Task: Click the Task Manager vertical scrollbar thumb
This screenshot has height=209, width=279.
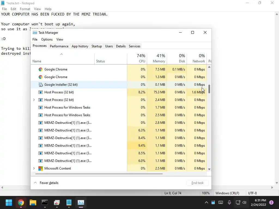Action: click(209, 89)
